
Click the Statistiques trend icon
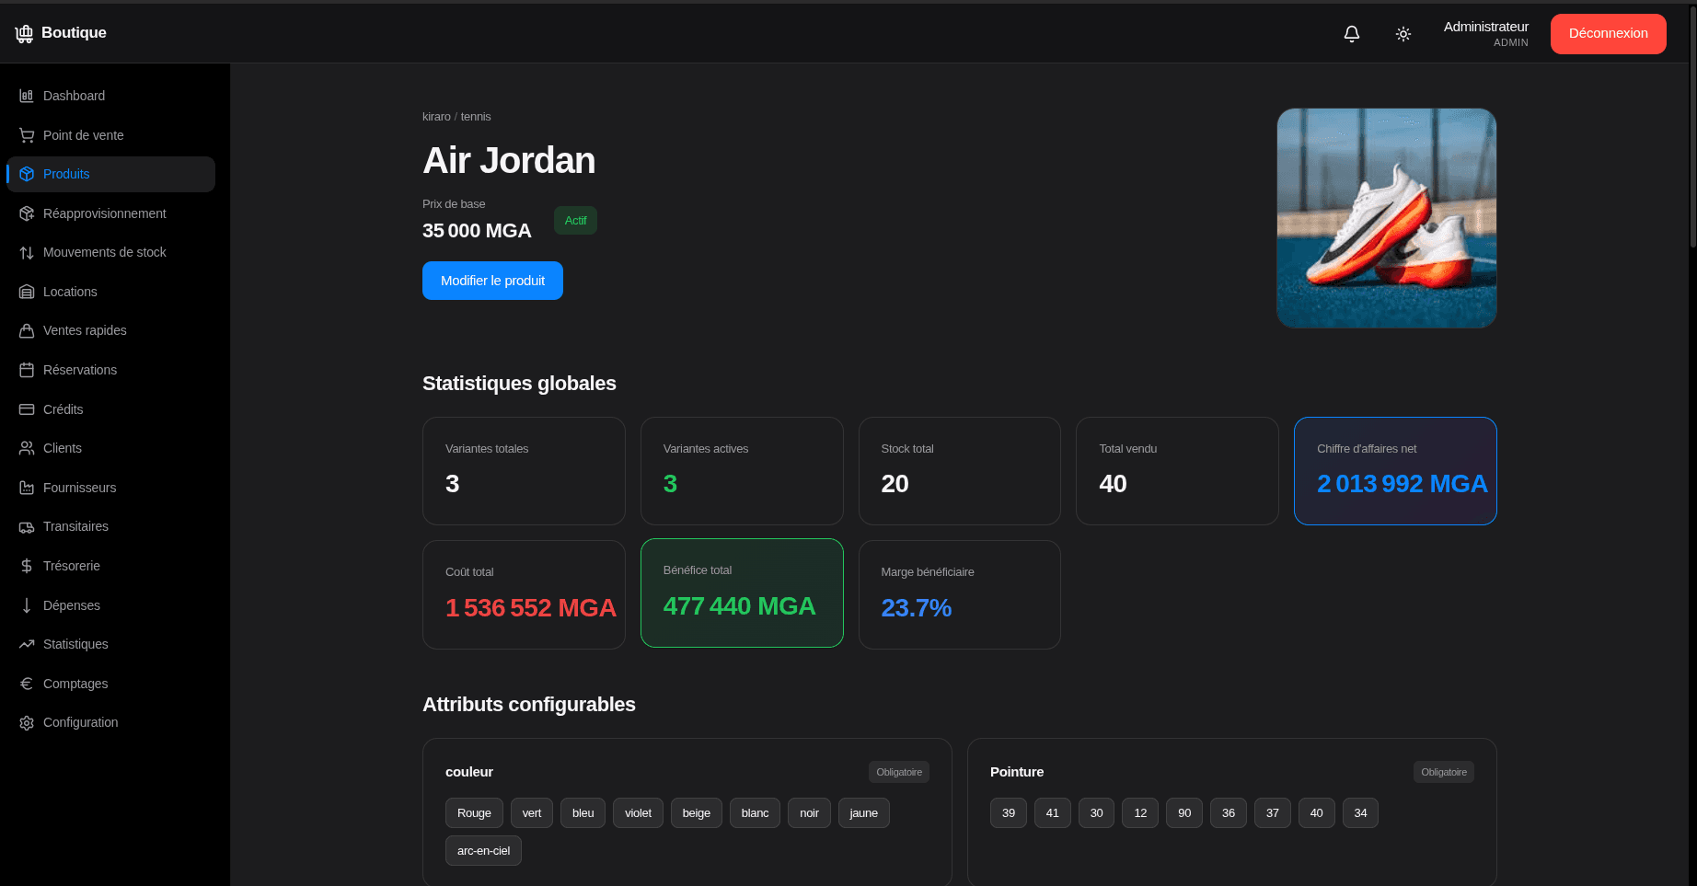(27, 644)
